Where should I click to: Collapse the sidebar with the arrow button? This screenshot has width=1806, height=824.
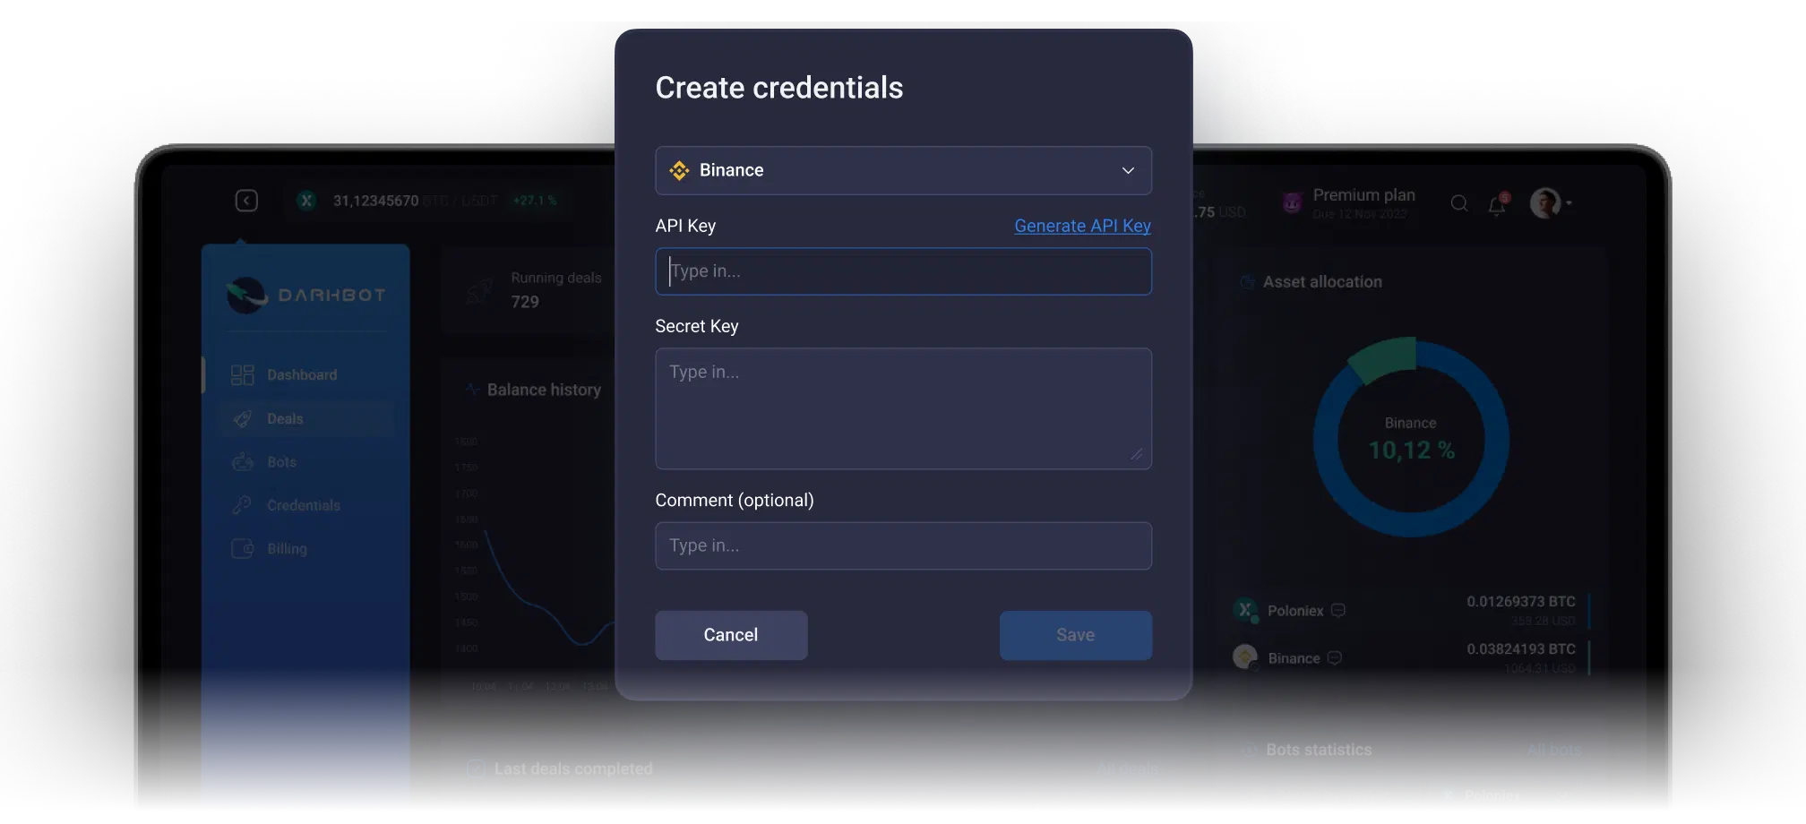247,200
